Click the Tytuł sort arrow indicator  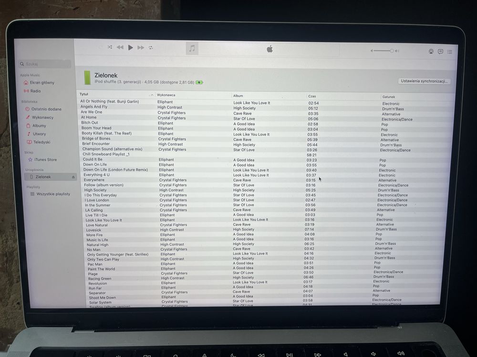click(x=152, y=95)
